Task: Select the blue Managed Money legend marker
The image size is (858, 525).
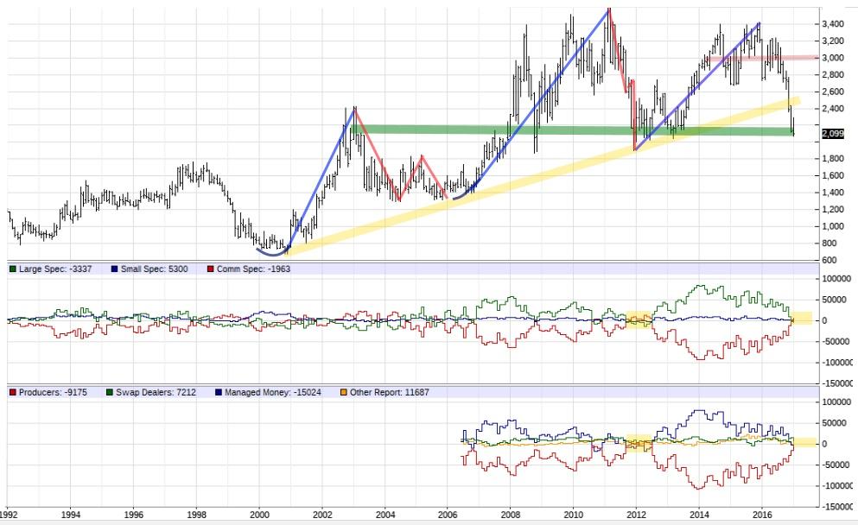Action: tap(218, 393)
